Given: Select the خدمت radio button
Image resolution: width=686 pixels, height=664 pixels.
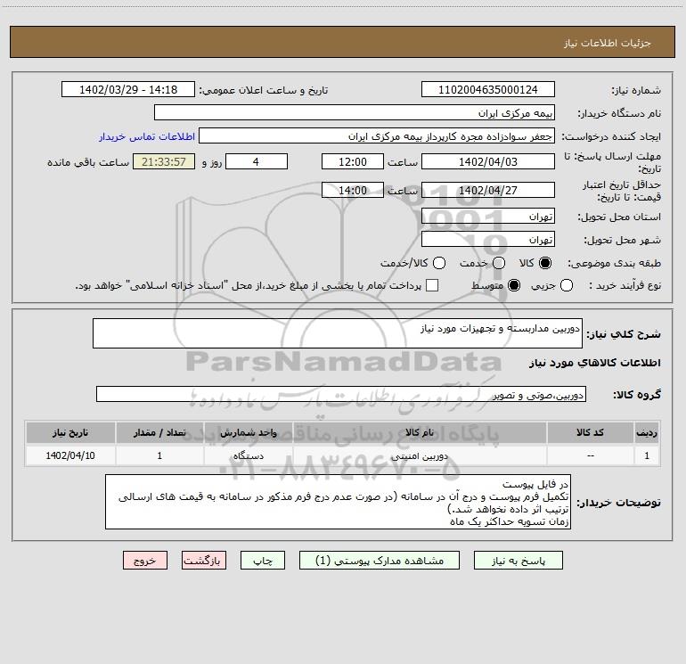Looking at the screenshot, I should (499, 263).
